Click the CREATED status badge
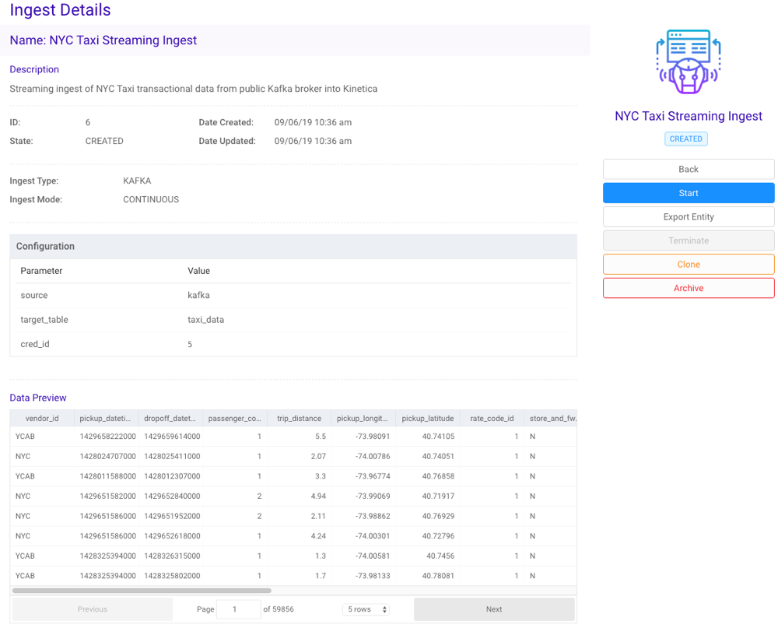This screenshot has height=628, width=778. [685, 139]
